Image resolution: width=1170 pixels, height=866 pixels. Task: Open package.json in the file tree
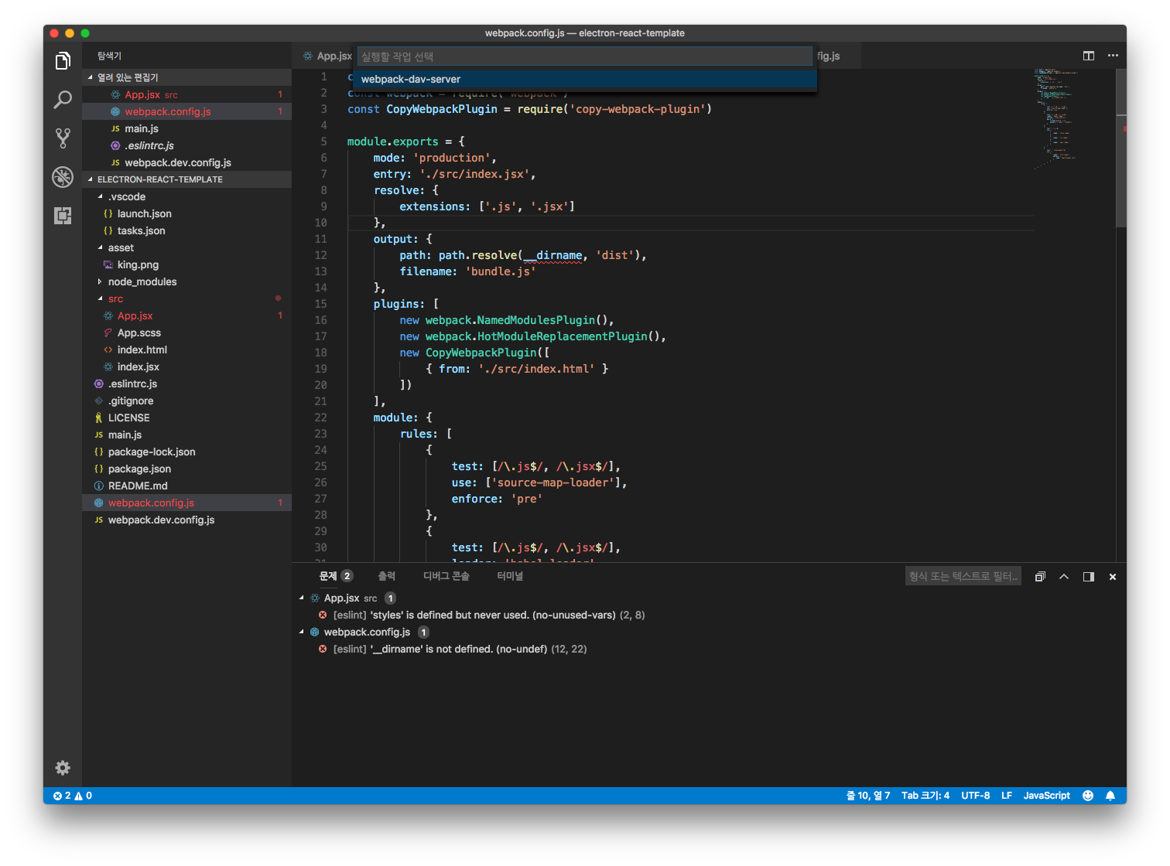[186, 469]
